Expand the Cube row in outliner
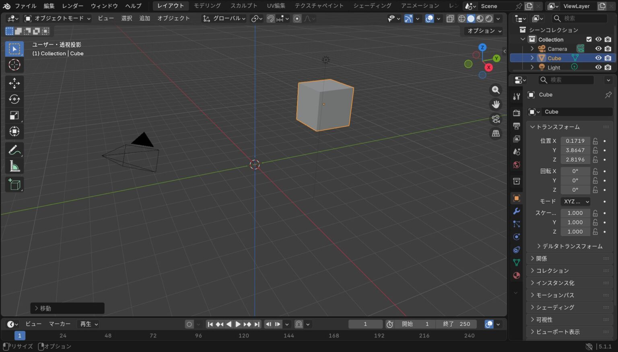 click(532, 58)
